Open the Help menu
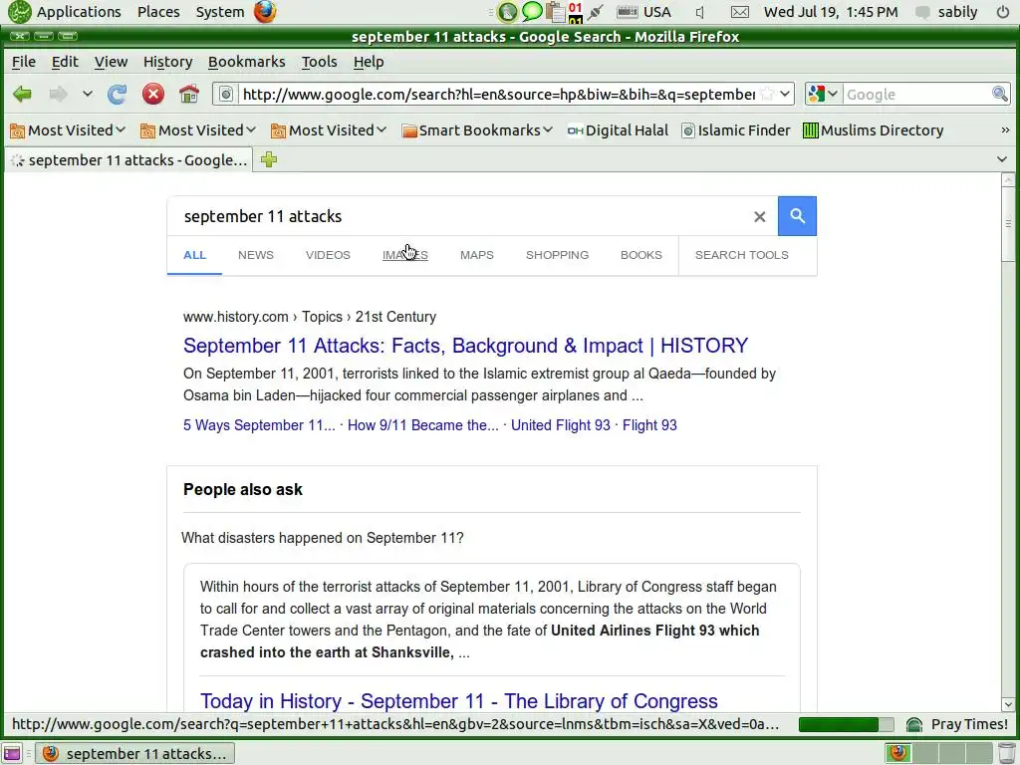This screenshot has width=1020, height=765. [x=369, y=62]
